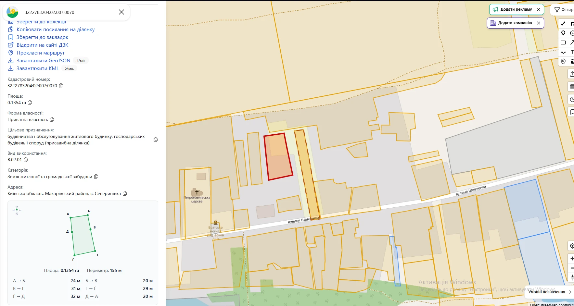Dismiss the Додати компанію banner

pos(539,23)
